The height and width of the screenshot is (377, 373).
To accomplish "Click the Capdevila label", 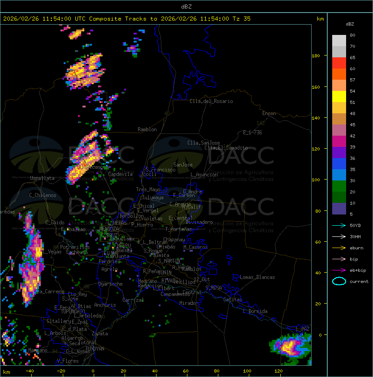I will pyautogui.click(x=120, y=174).
